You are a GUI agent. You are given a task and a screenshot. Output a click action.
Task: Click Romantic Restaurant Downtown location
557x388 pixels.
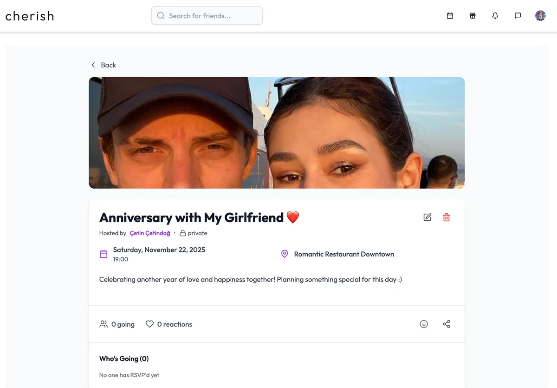point(344,254)
